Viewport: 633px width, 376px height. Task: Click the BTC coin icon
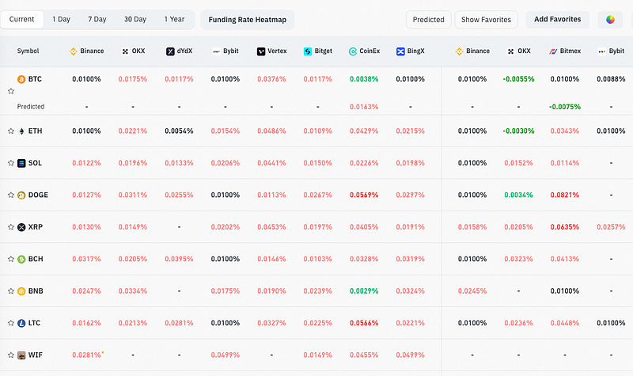[x=21, y=79]
